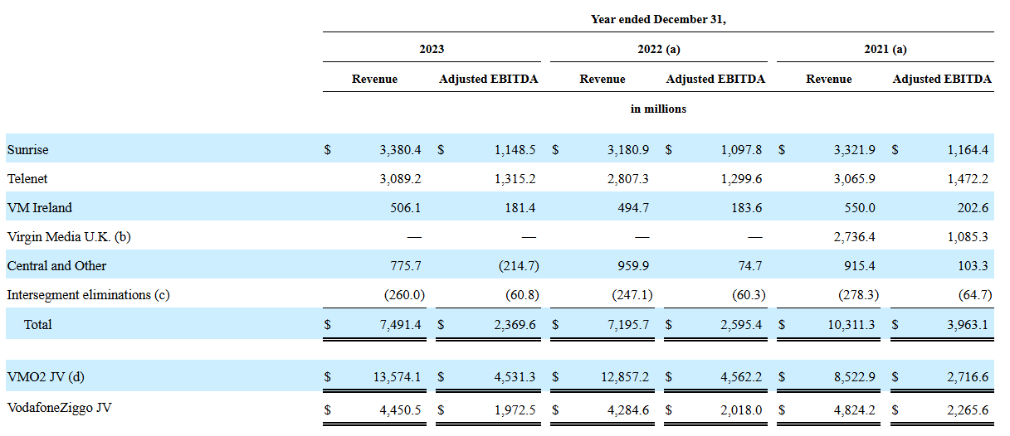Click VodafoneZiggo JV 2023 revenue 4,450.5
This screenshot has height=436, width=1010.
pyautogui.click(x=400, y=409)
